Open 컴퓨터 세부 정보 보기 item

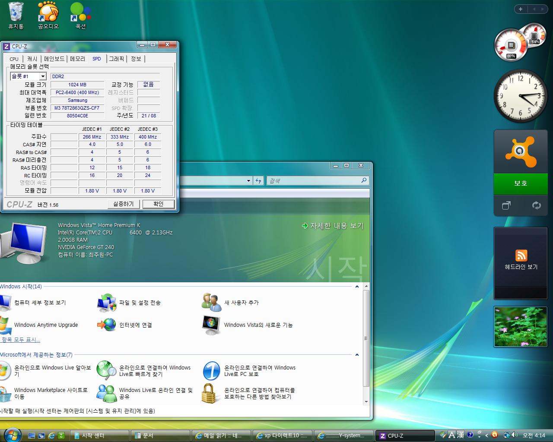click(x=33, y=303)
